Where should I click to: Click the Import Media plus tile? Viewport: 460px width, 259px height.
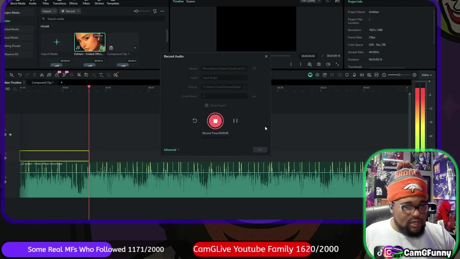pyautogui.click(x=56, y=42)
